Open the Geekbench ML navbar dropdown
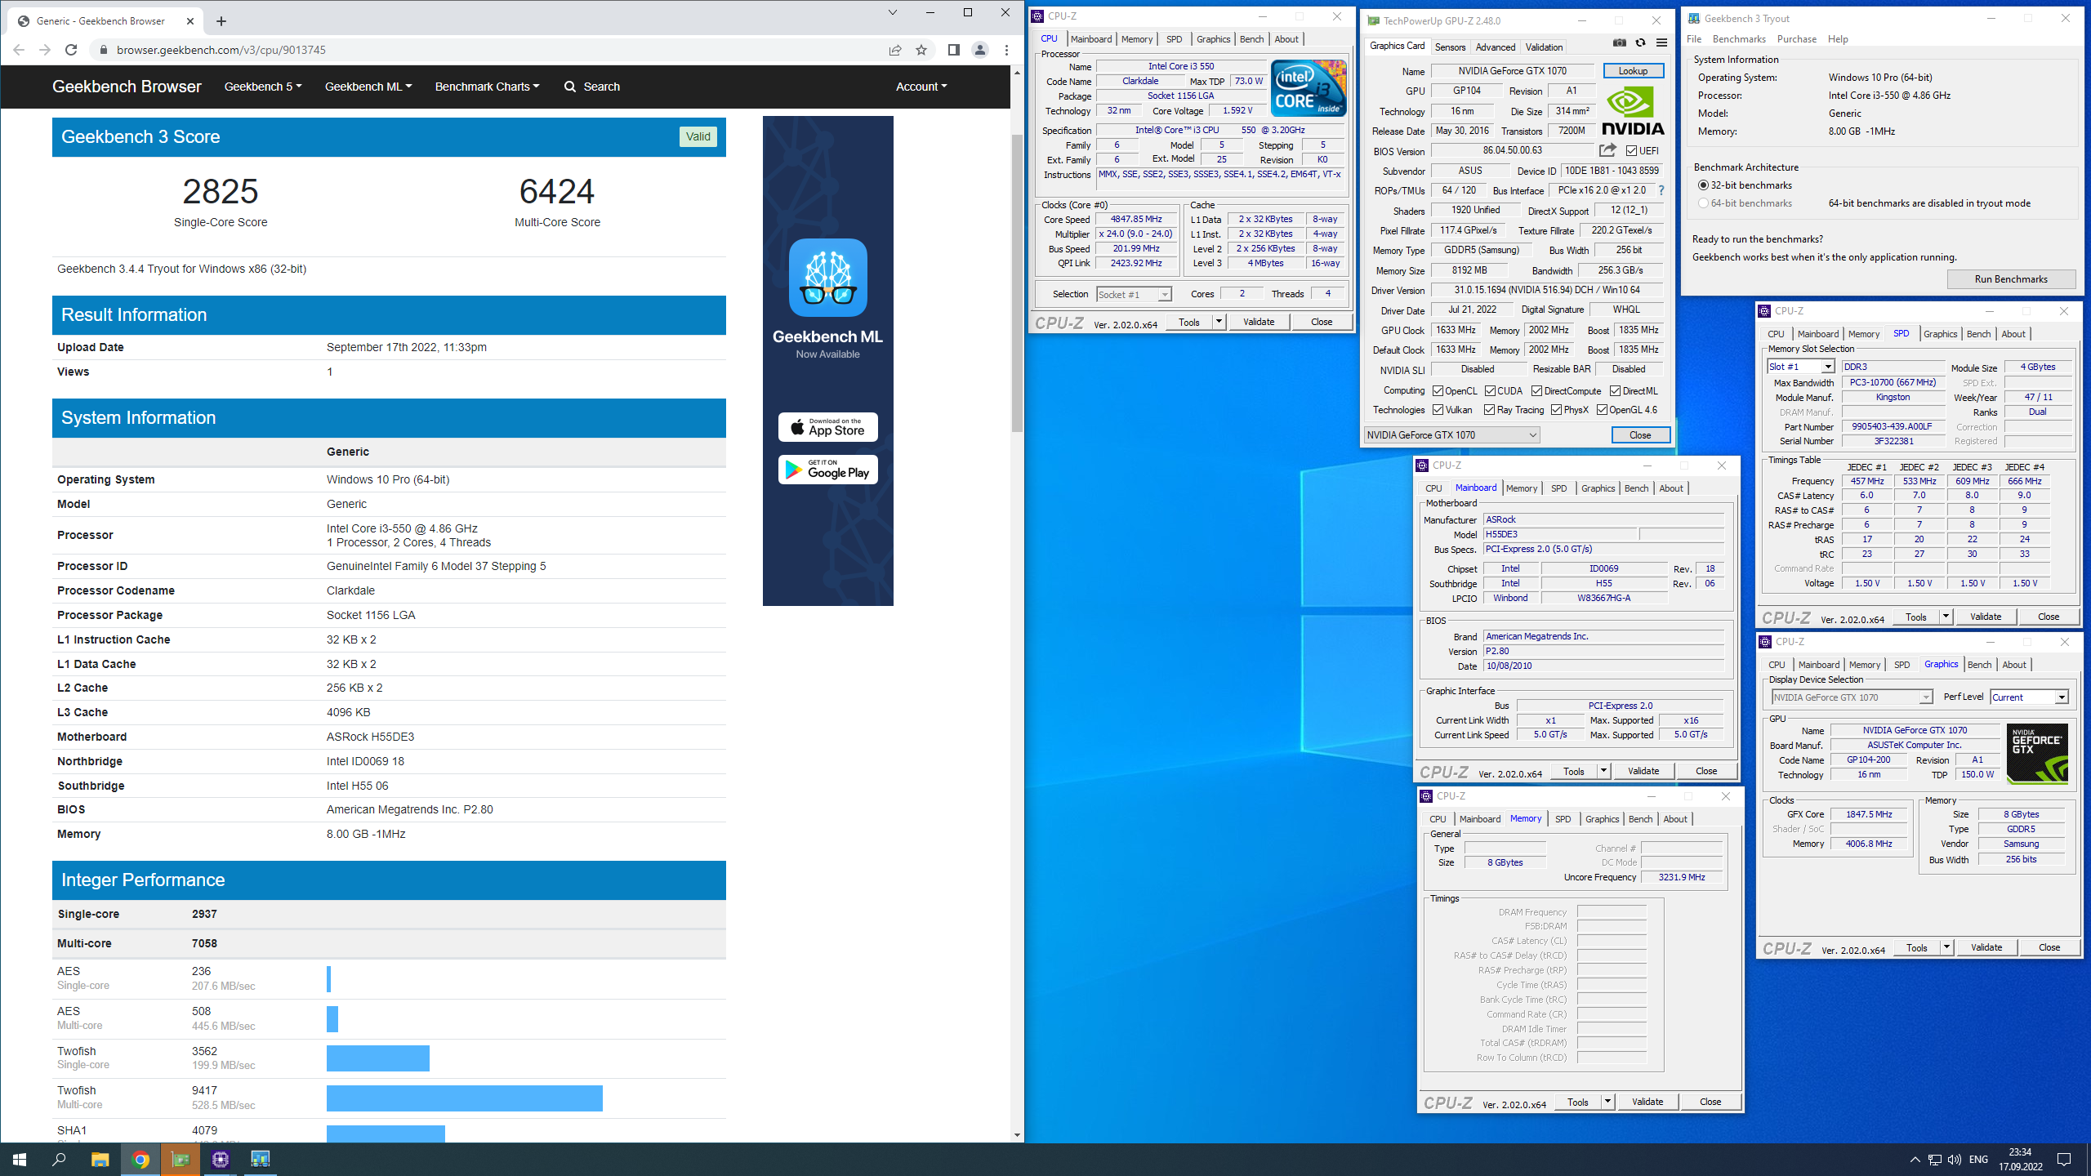Viewport: 2091px width, 1176px height. tap(368, 87)
